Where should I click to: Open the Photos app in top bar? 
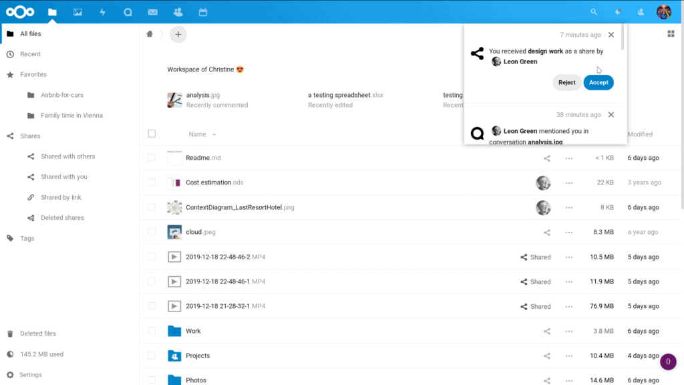(x=77, y=12)
